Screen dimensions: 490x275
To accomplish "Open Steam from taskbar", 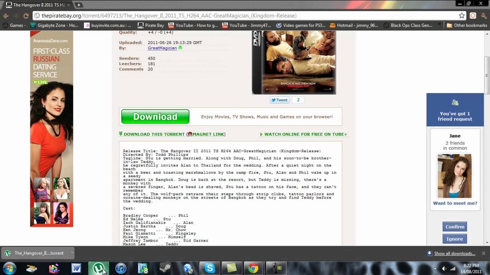I will [165, 269].
